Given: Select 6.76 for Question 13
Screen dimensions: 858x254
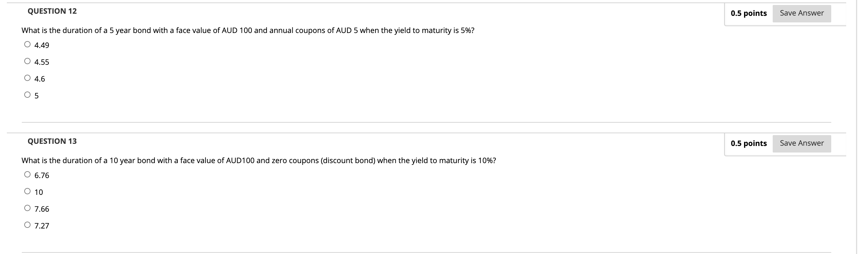Looking at the screenshot, I should (27, 173).
